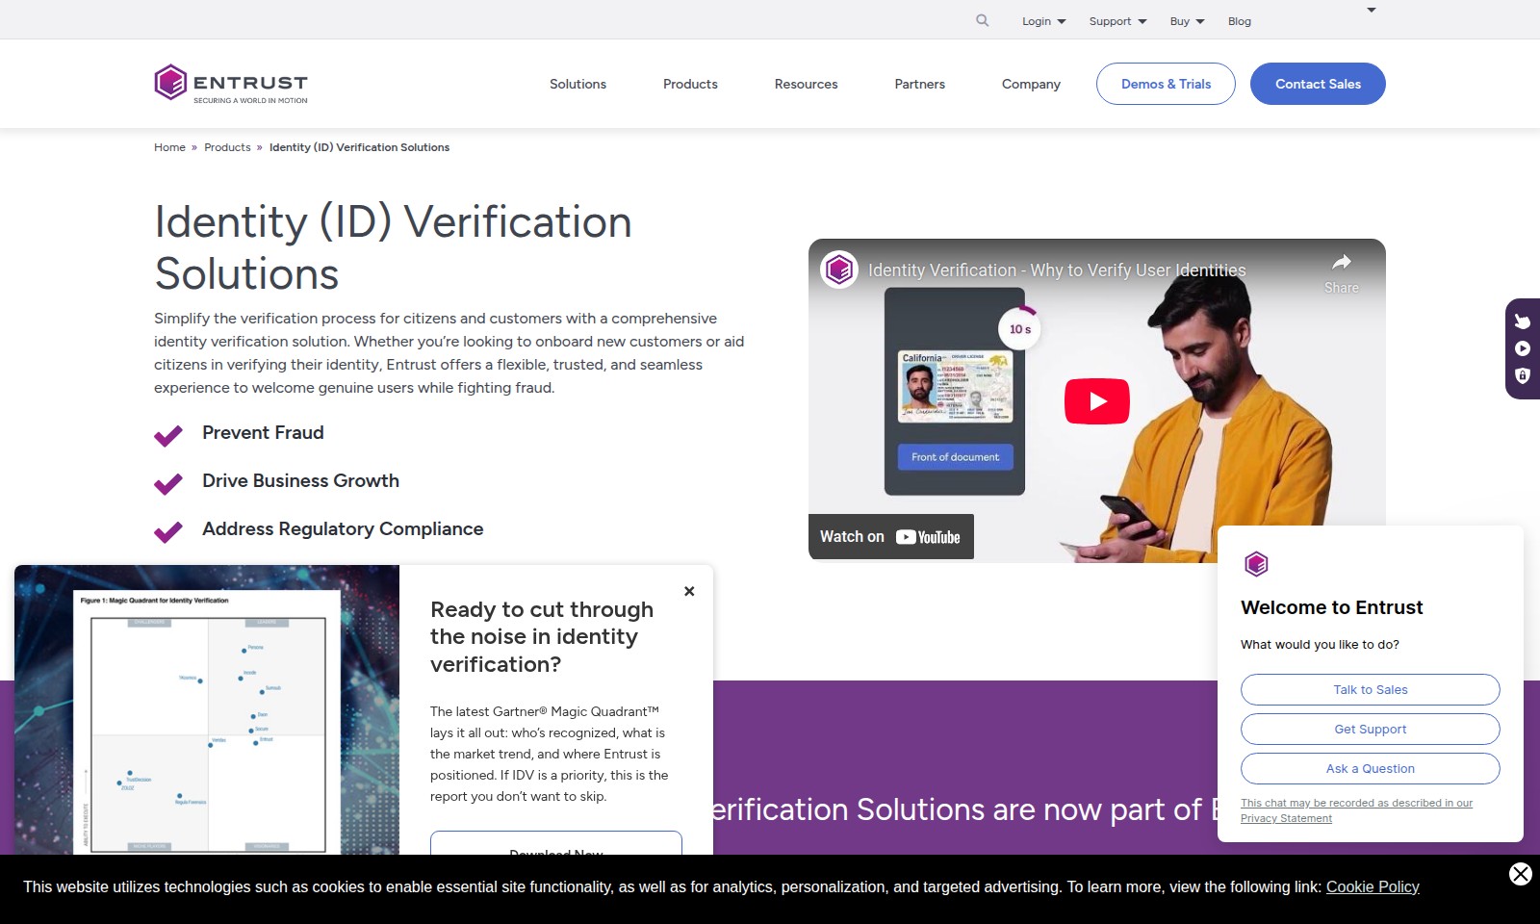Select Get Support in chat
This screenshot has height=924, width=1540.
coord(1370,729)
